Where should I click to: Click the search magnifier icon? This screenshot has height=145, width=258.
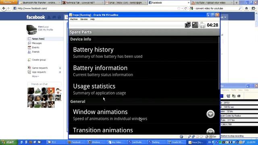point(240,8)
